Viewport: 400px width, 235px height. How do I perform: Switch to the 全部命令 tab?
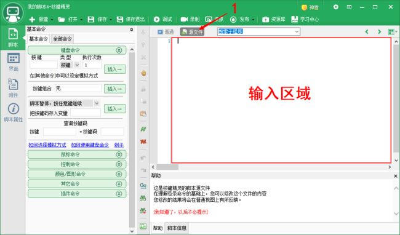coord(63,39)
